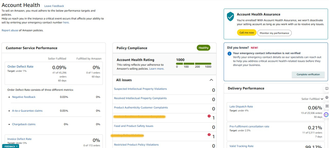Viewport: 329px width, 148px height.
Task: Open the Late Dispatch Rate link
Action: (x=241, y=107)
